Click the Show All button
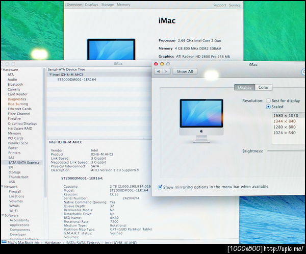The height and width of the screenshot is (254, 306). tap(185, 71)
